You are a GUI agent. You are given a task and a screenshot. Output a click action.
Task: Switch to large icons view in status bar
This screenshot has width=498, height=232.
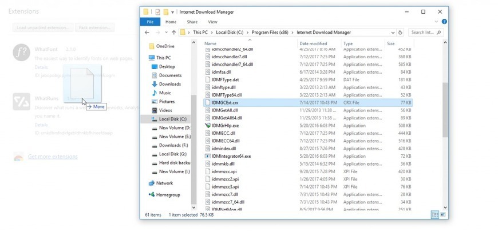pyautogui.click(x=442, y=214)
